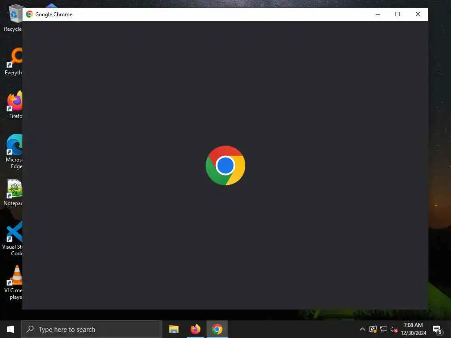Screen dimensions: 451x338
Task: Click the muted volume tray icon
Action: click(x=394, y=329)
